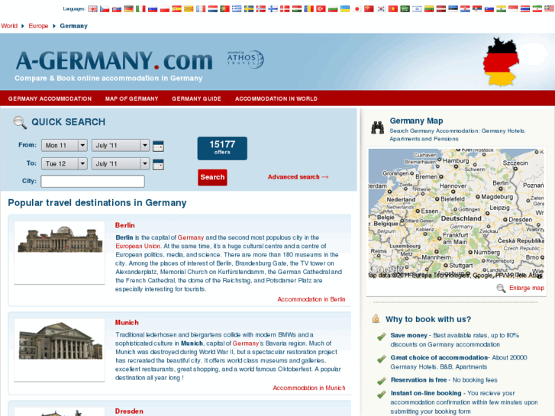Select the Vietnamese flag language
This screenshot has height=416, width=555.
(393, 9)
